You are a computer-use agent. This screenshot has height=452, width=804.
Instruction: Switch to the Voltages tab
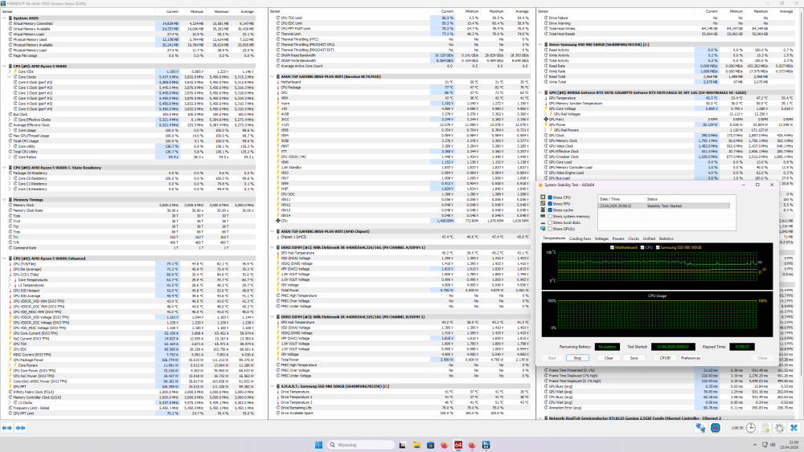coord(601,238)
